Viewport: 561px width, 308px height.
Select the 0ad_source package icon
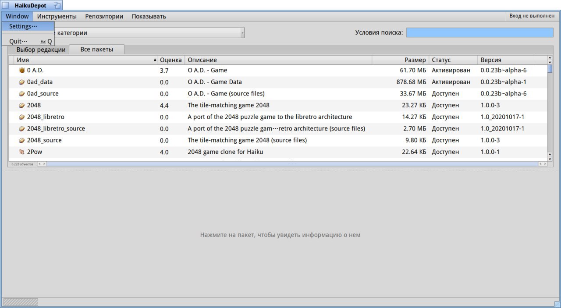[x=22, y=94]
